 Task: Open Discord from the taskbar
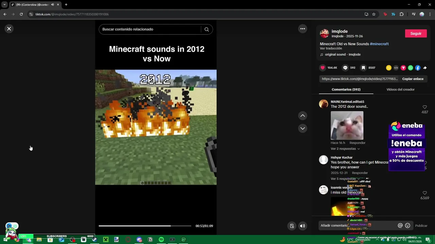click(139, 240)
